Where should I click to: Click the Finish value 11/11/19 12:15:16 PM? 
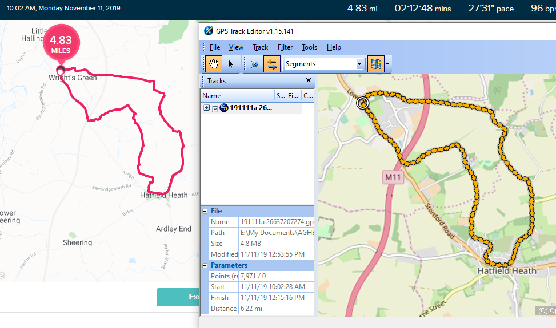coord(277,298)
